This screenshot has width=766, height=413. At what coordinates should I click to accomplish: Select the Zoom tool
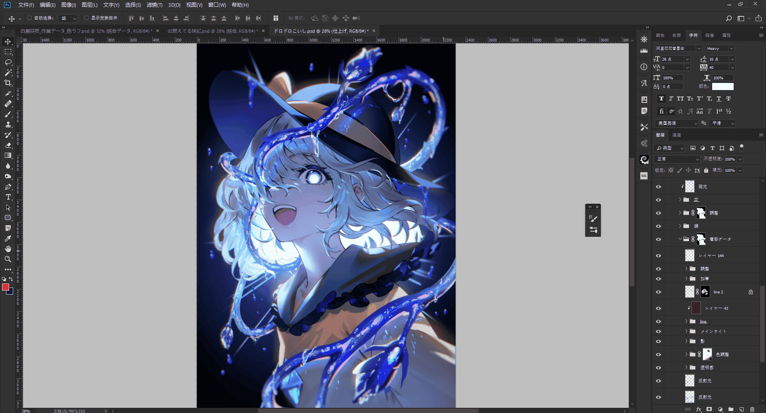point(8,259)
